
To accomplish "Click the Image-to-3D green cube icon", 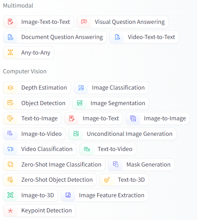I will click(10, 195).
